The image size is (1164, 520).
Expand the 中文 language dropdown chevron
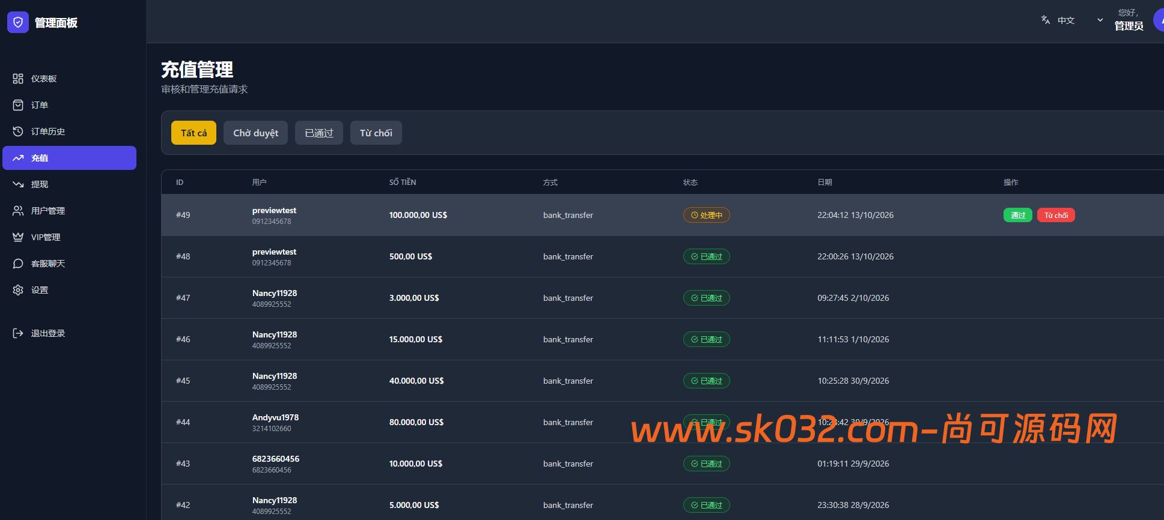1100,20
